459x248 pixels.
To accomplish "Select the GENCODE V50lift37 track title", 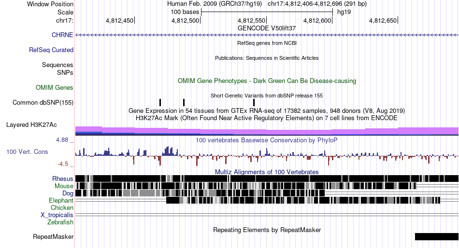I will tap(267, 28).
